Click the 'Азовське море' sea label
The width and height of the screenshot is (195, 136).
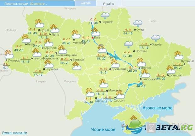coord(157,108)
